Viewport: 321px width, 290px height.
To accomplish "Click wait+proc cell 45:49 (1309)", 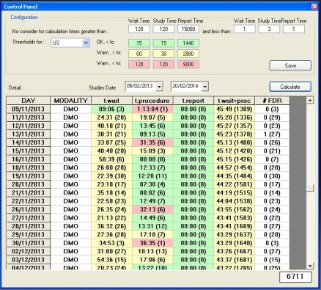I will click(235, 109).
